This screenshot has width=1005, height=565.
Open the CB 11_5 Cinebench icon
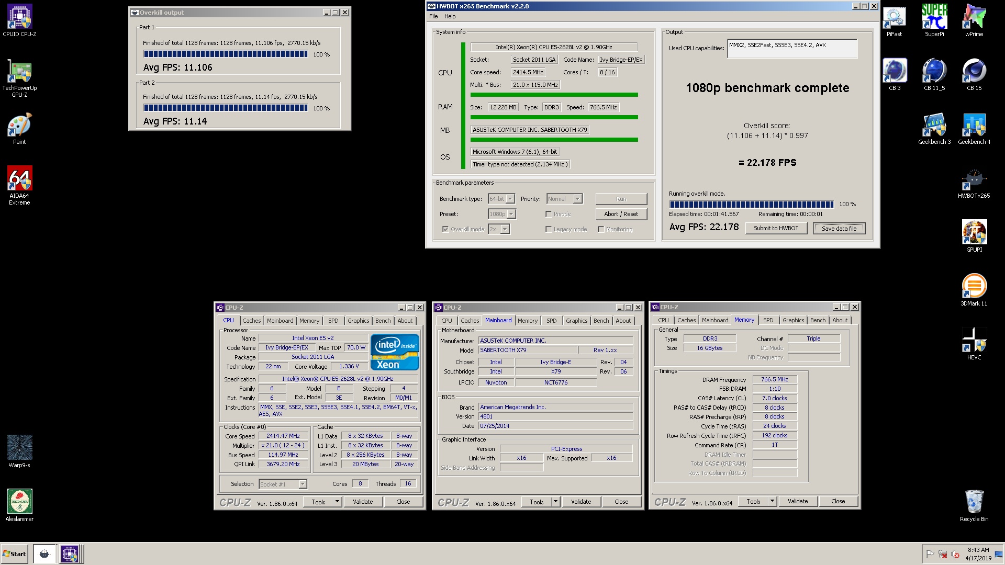pyautogui.click(x=934, y=74)
